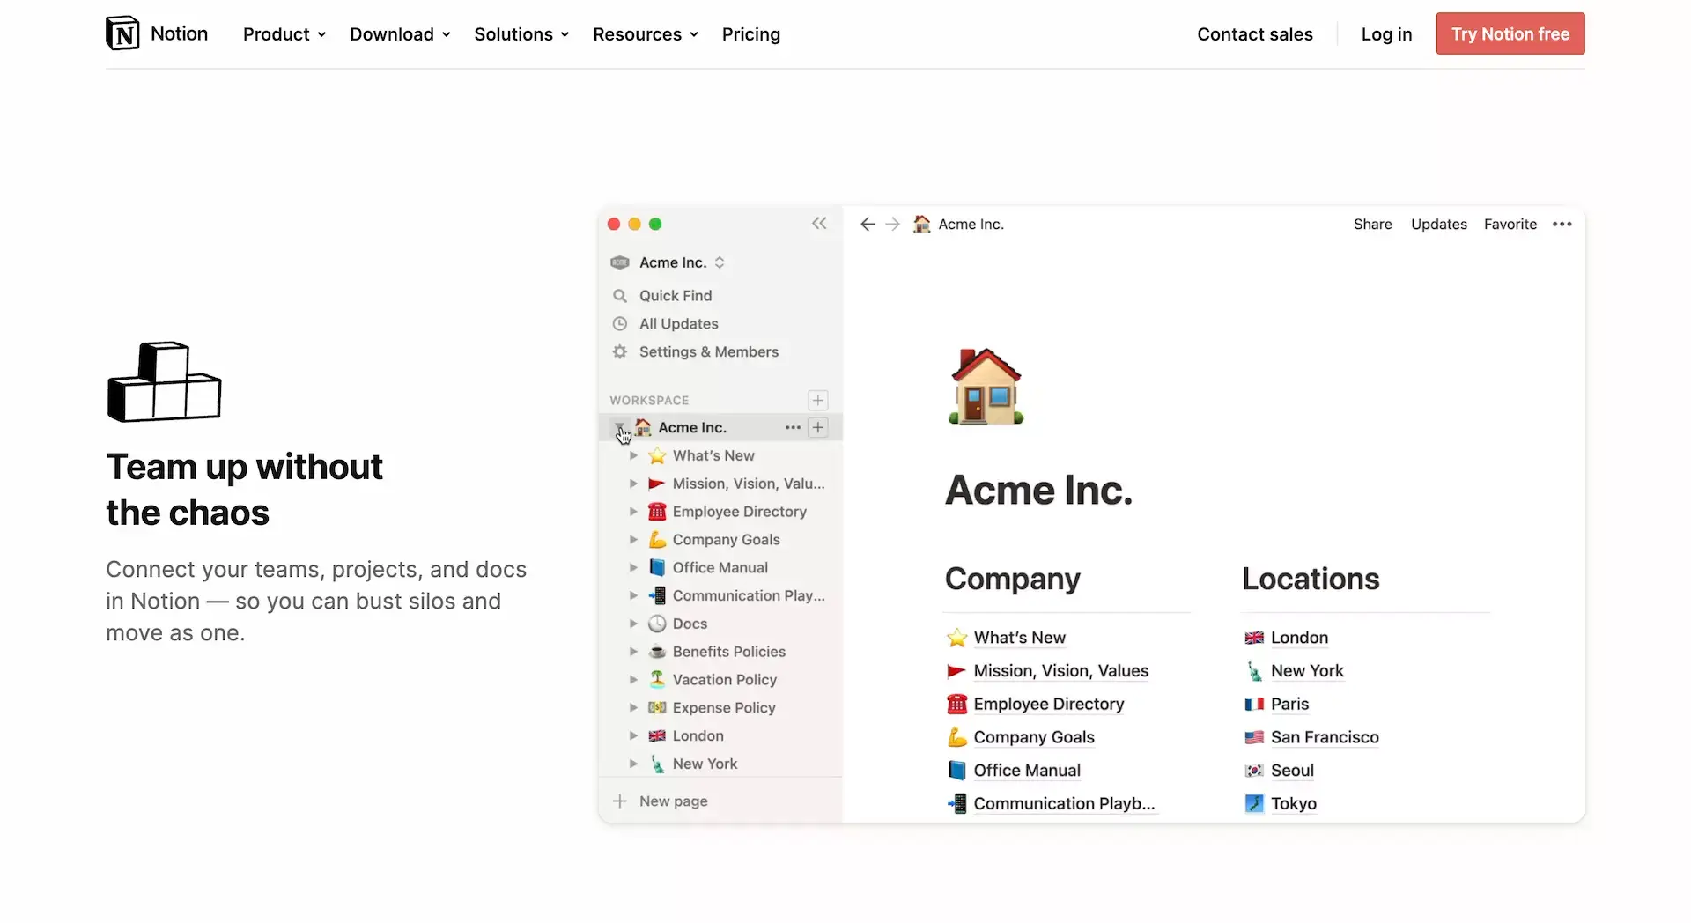The height and width of the screenshot is (923, 1691).
Task: Click the back navigation arrow
Action: click(868, 225)
